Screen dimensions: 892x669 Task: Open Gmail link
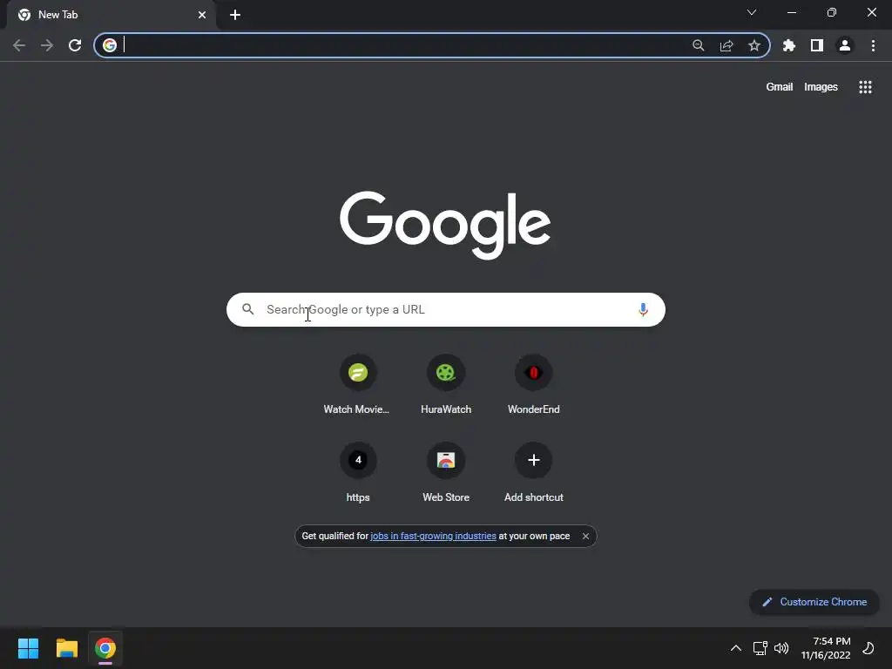click(780, 87)
